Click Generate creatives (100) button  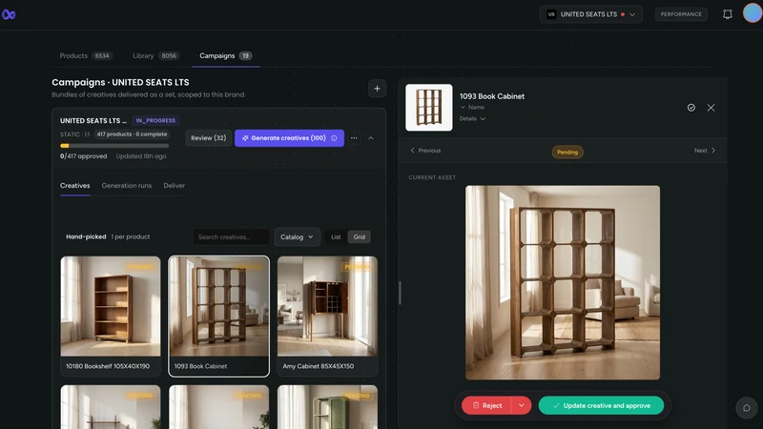[x=289, y=138]
